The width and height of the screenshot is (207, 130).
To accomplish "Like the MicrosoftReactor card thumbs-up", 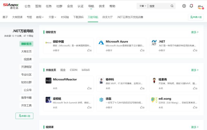I will click(89, 88).
